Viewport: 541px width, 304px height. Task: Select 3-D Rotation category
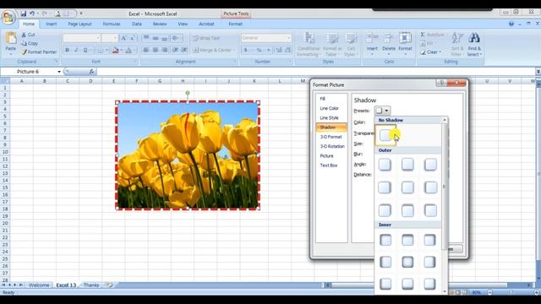pyautogui.click(x=332, y=146)
